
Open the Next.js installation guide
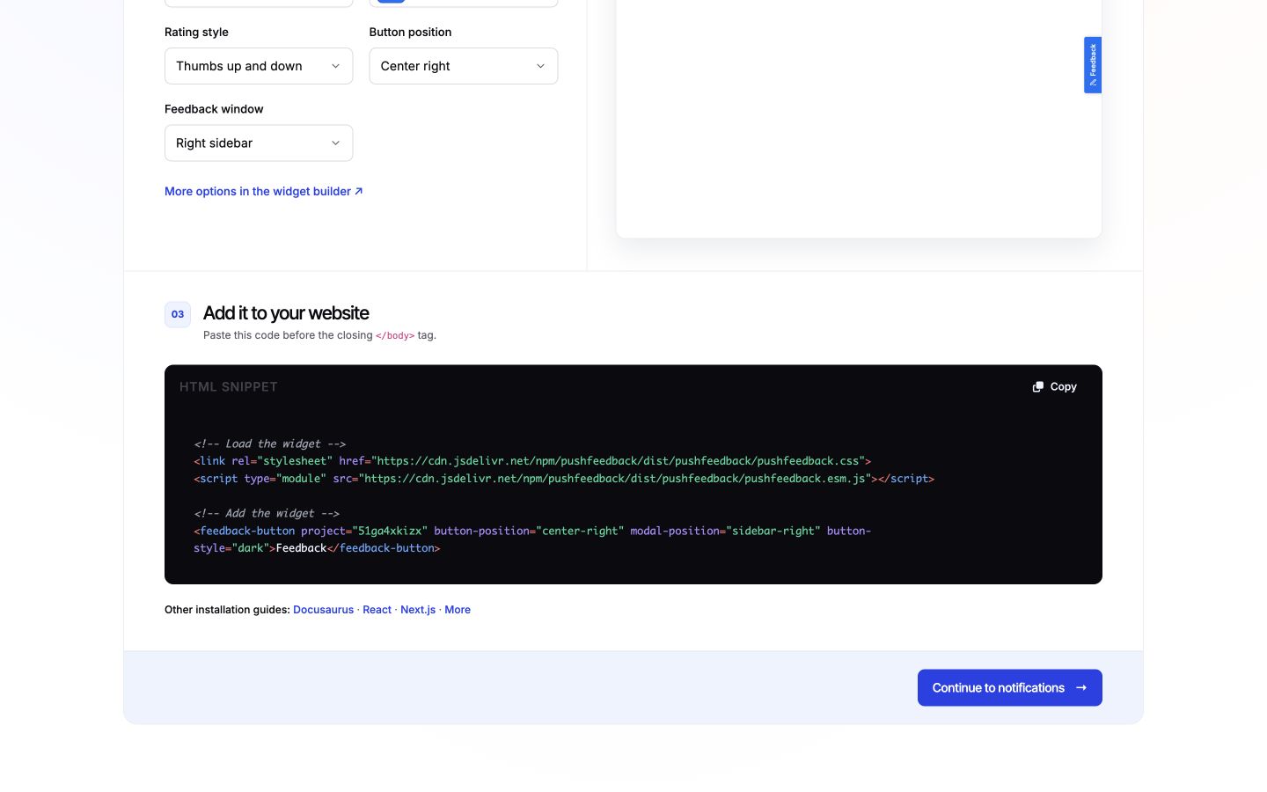pyautogui.click(x=418, y=609)
